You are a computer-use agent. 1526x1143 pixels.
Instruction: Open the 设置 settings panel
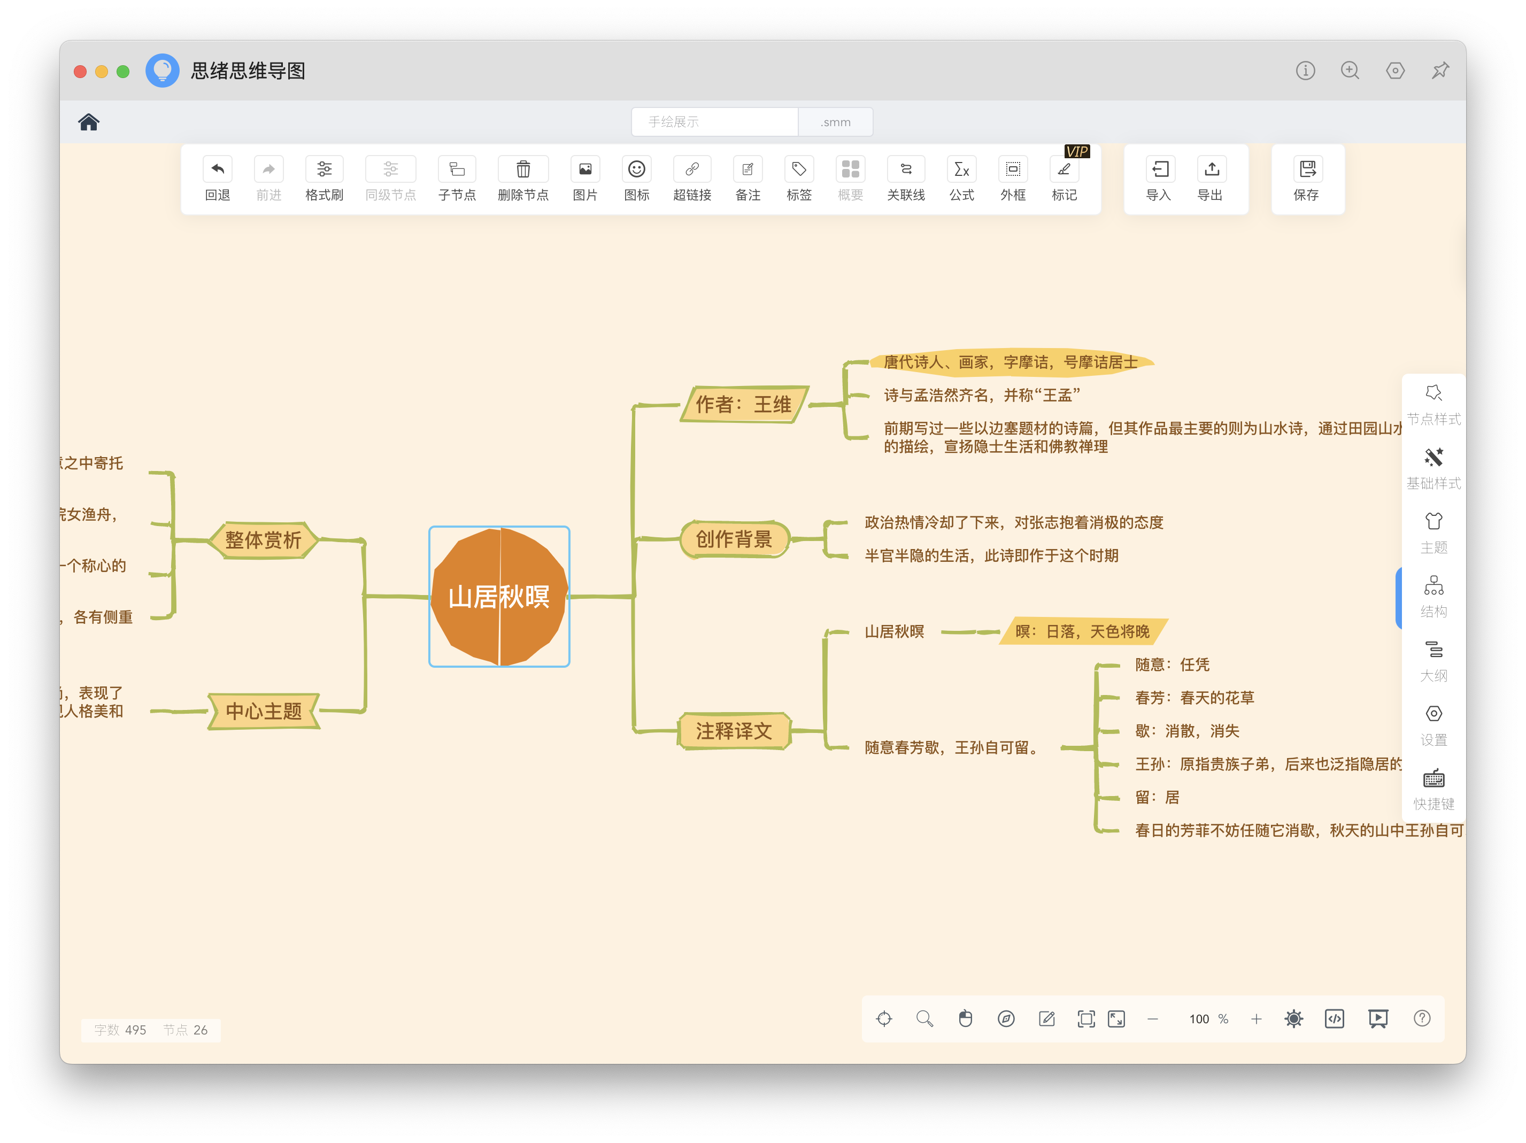1433,725
